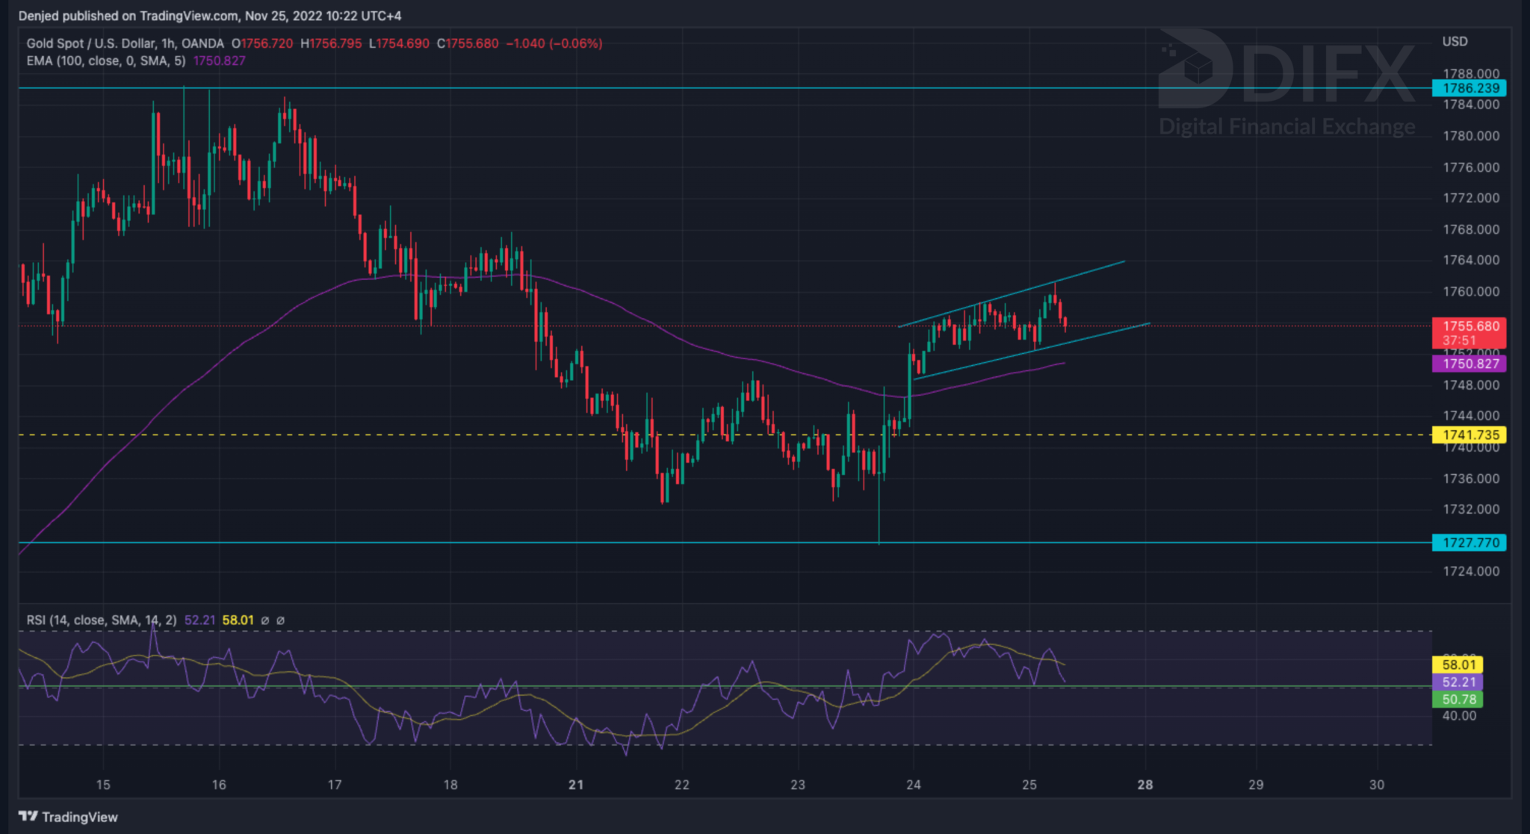Click date label 28 on time axis
This screenshot has width=1530, height=834.
(1145, 785)
